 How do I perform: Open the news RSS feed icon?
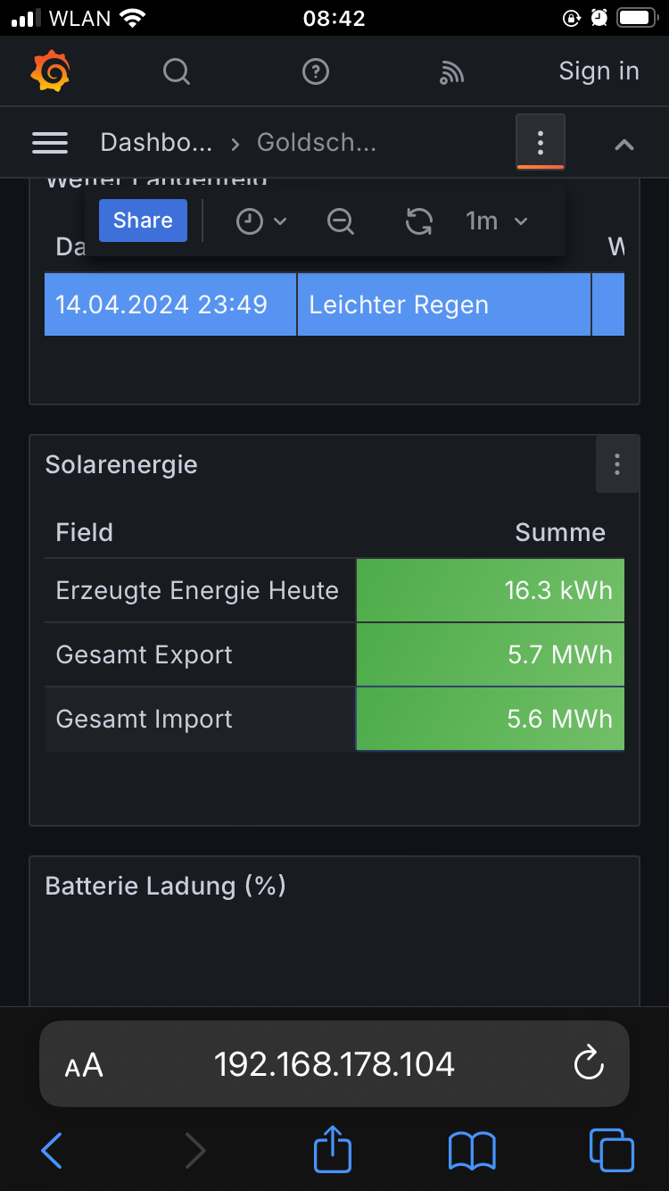[451, 72]
